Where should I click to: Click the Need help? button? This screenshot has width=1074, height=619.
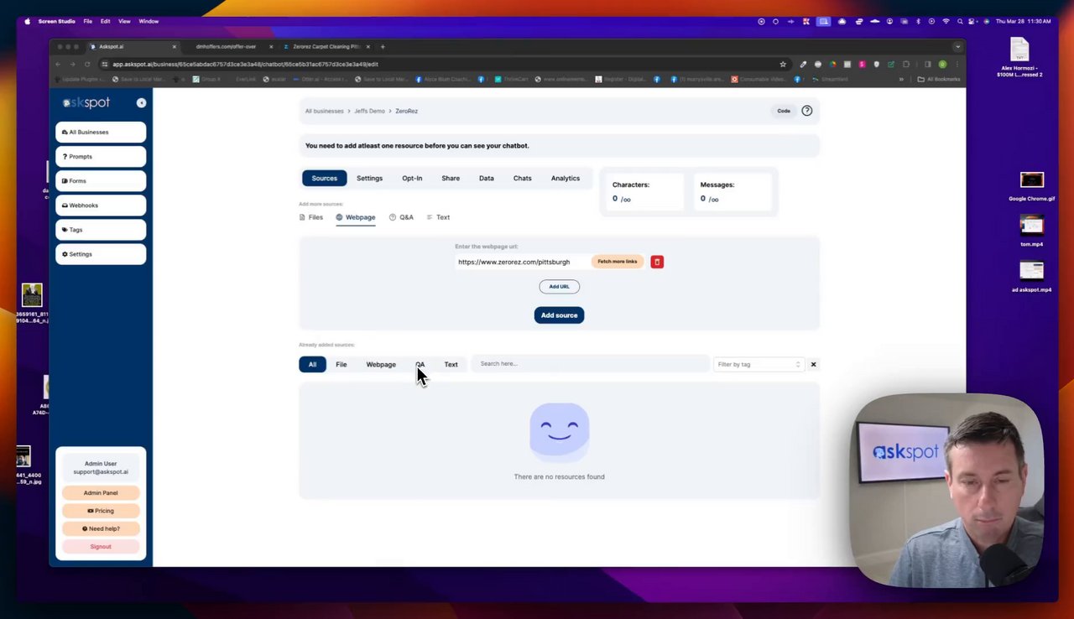tap(101, 528)
